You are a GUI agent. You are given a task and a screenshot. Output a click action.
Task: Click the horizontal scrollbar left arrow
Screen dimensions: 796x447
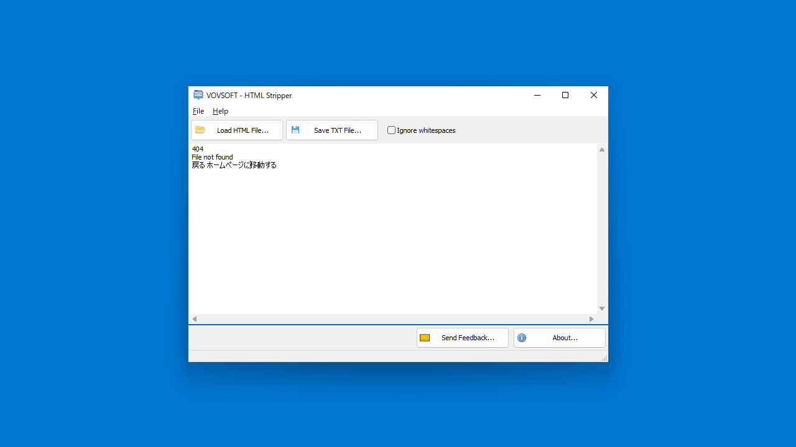[x=194, y=319]
